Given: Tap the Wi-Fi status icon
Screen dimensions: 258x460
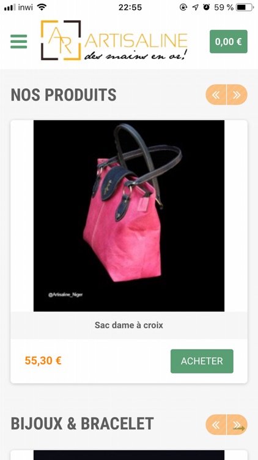Looking at the screenshot, I should 42,7.
